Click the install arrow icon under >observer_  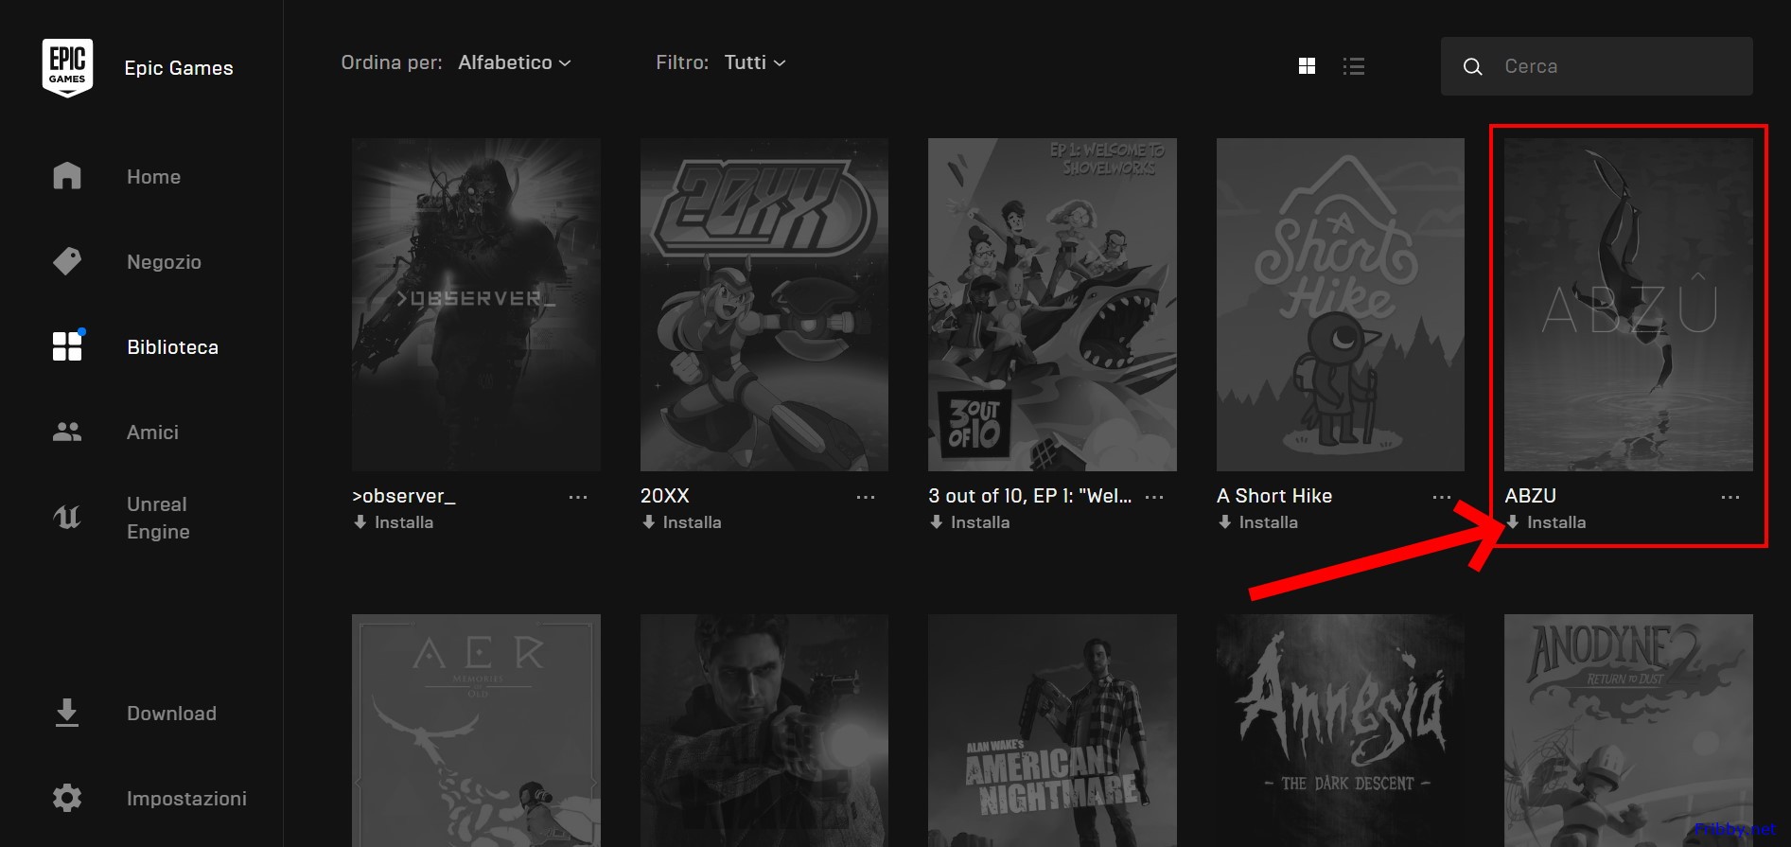pos(360,521)
